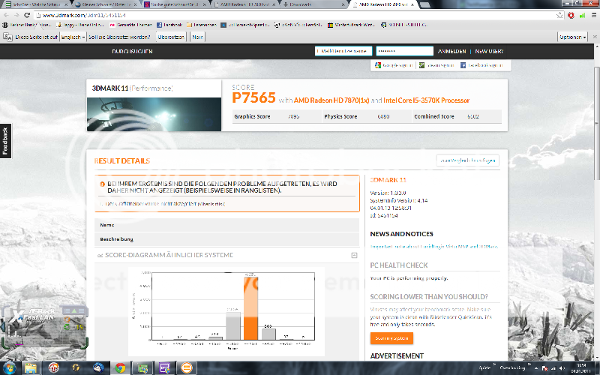The height and width of the screenshot is (375, 600).
Task: Click the green bars extension icon
Action: [583, 15]
